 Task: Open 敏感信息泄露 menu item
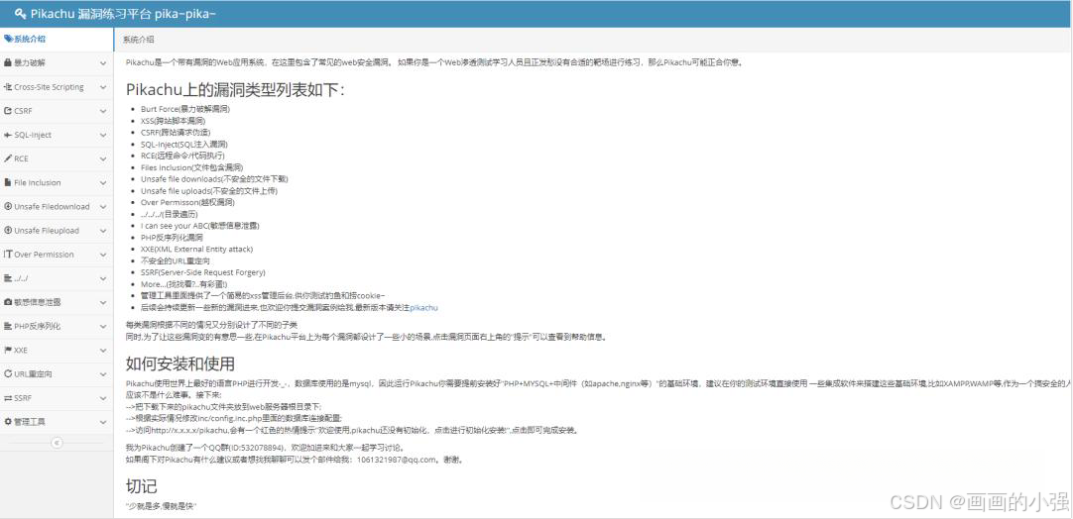[57, 302]
